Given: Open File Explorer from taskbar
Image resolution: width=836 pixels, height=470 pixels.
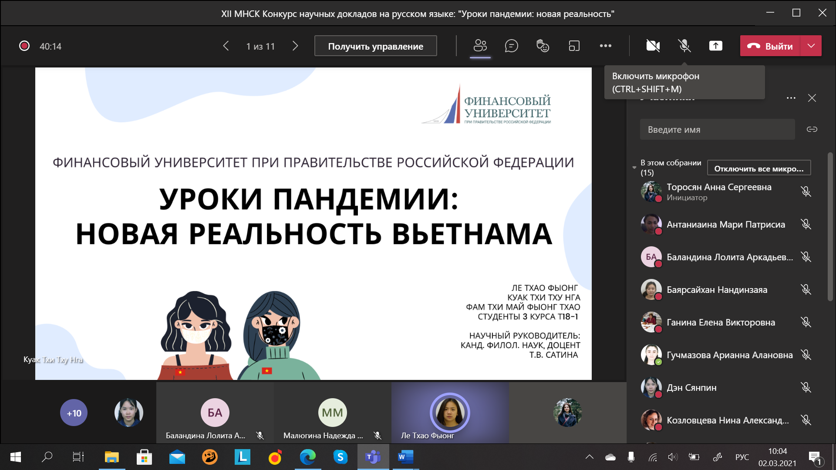Looking at the screenshot, I should pyautogui.click(x=112, y=457).
